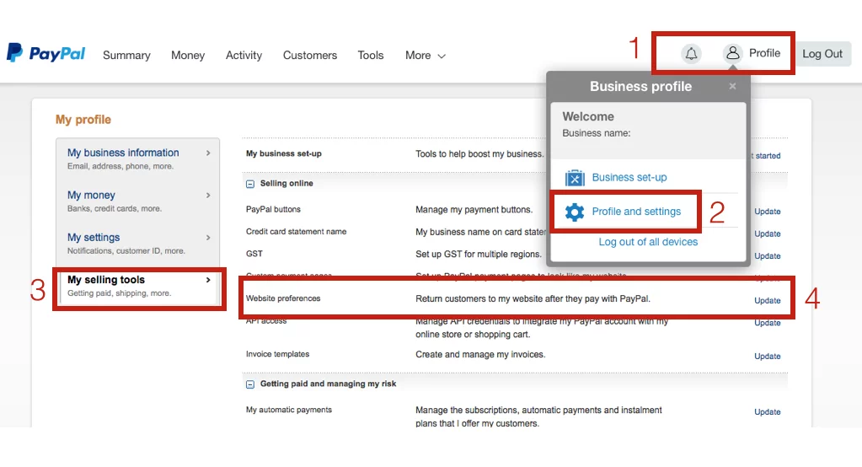This screenshot has height=467, width=862.
Task: Collapse the Selling online section
Action: pos(250,184)
